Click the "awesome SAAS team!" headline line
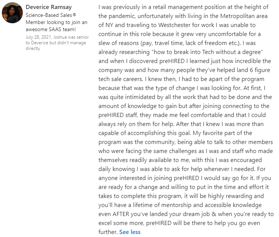279x237 pixels. (x=51, y=29)
